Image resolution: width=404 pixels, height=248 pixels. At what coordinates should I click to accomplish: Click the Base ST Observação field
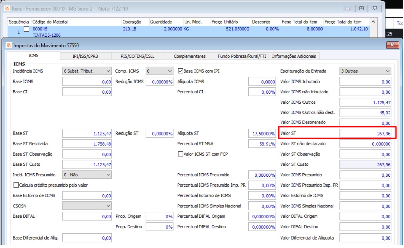pos(87,154)
